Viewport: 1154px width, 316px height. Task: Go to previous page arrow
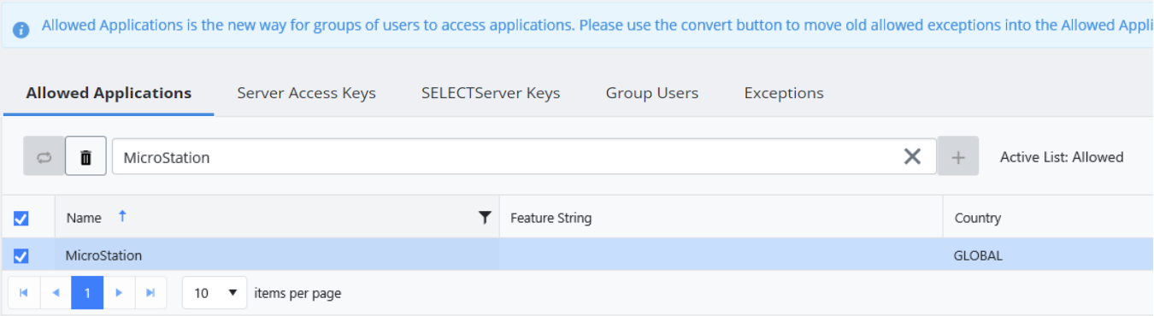click(56, 293)
